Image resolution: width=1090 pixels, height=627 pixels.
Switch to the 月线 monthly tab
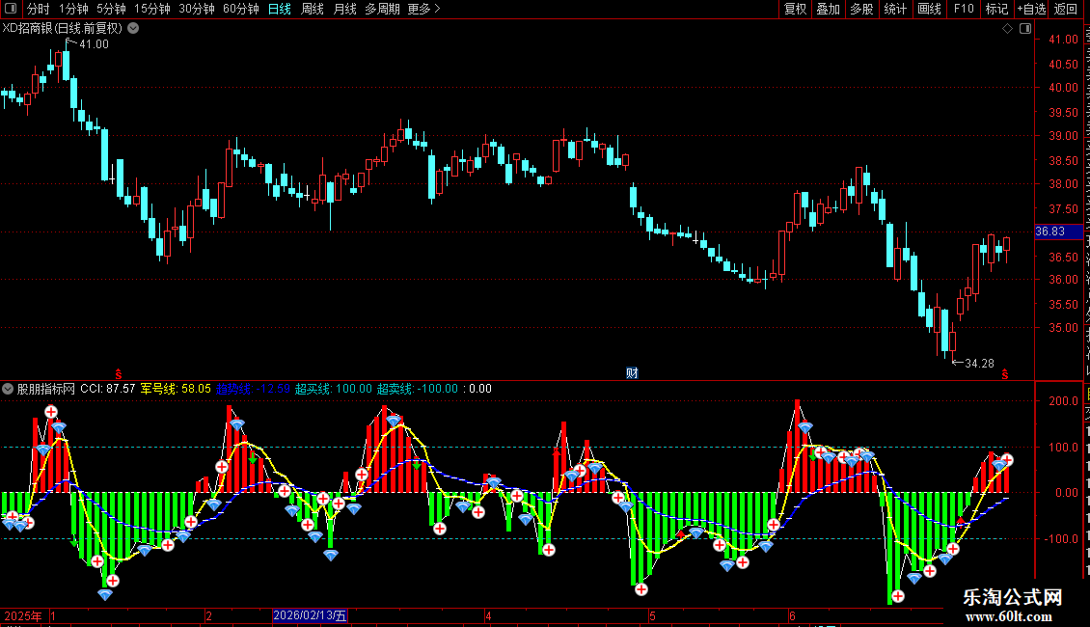coord(344,9)
